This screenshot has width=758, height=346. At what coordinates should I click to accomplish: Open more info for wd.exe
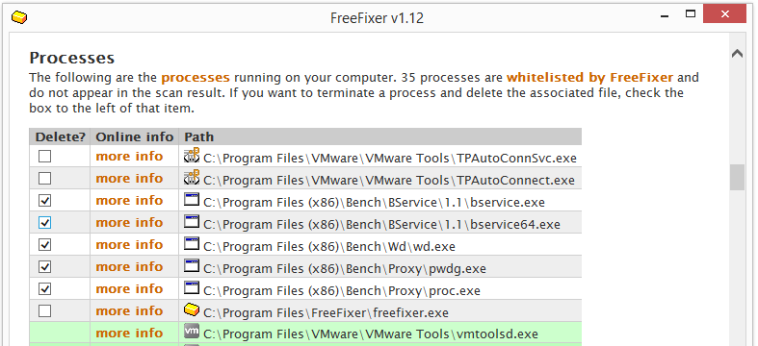(129, 245)
